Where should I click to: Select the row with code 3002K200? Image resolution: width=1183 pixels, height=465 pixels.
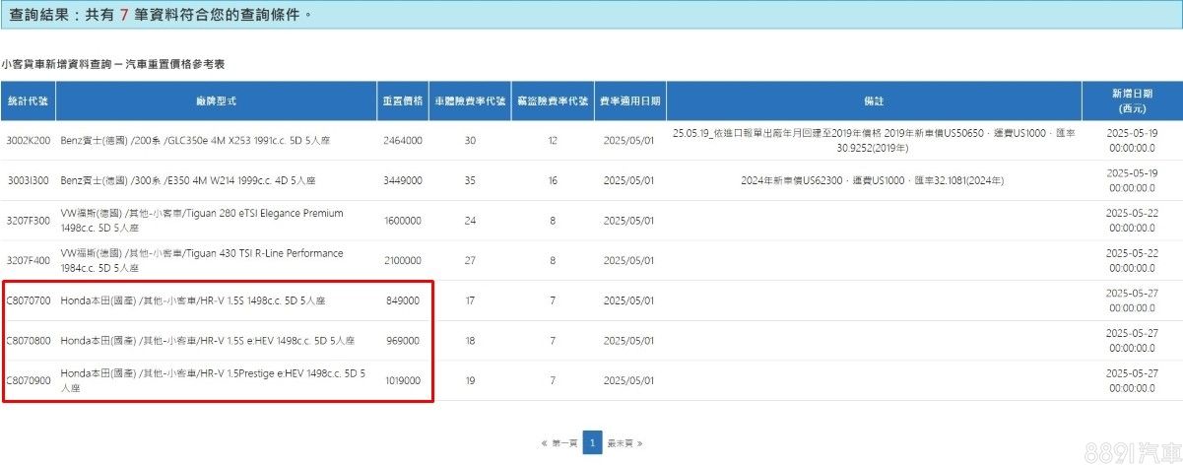(x=28, y=141)
